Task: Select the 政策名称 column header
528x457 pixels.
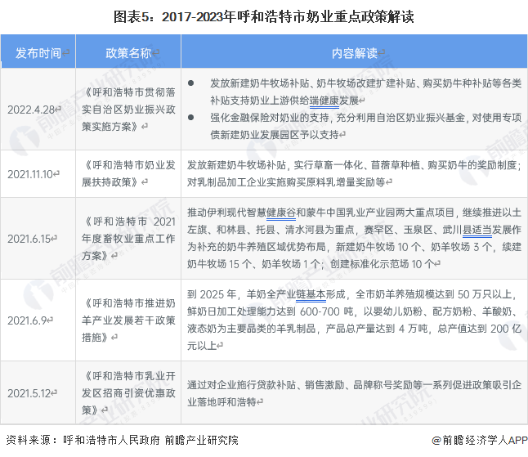Action: (x=128, y=53)
